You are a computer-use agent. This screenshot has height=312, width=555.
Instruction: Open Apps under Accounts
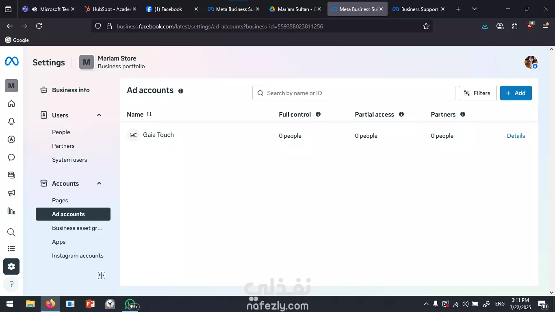point(59,242)
